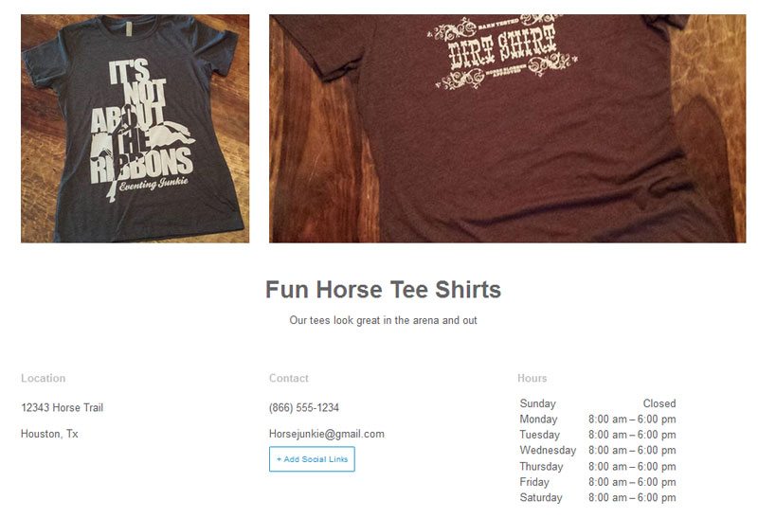
Task: Open the brown Dirt Shirt image
Action: point(508,129)
